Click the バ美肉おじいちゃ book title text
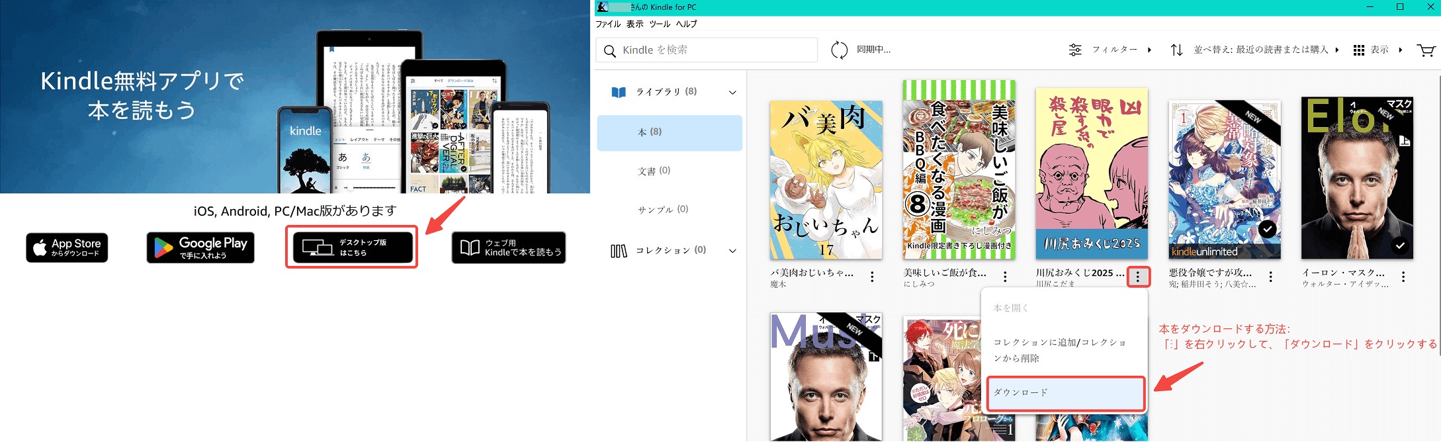This screenshot has height=442, width=1441. [812, 273]
